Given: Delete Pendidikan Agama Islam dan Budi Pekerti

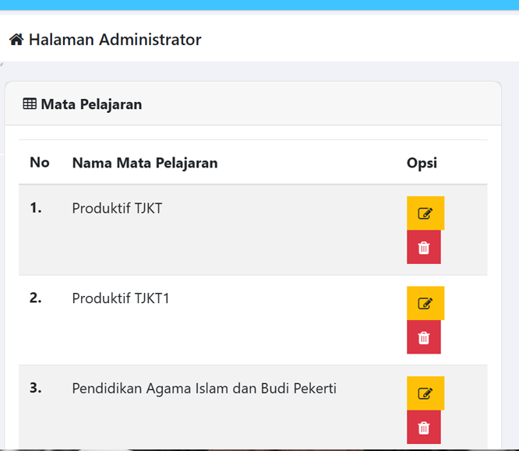Looking at the screenshot, I should click(x=424, y=428).
